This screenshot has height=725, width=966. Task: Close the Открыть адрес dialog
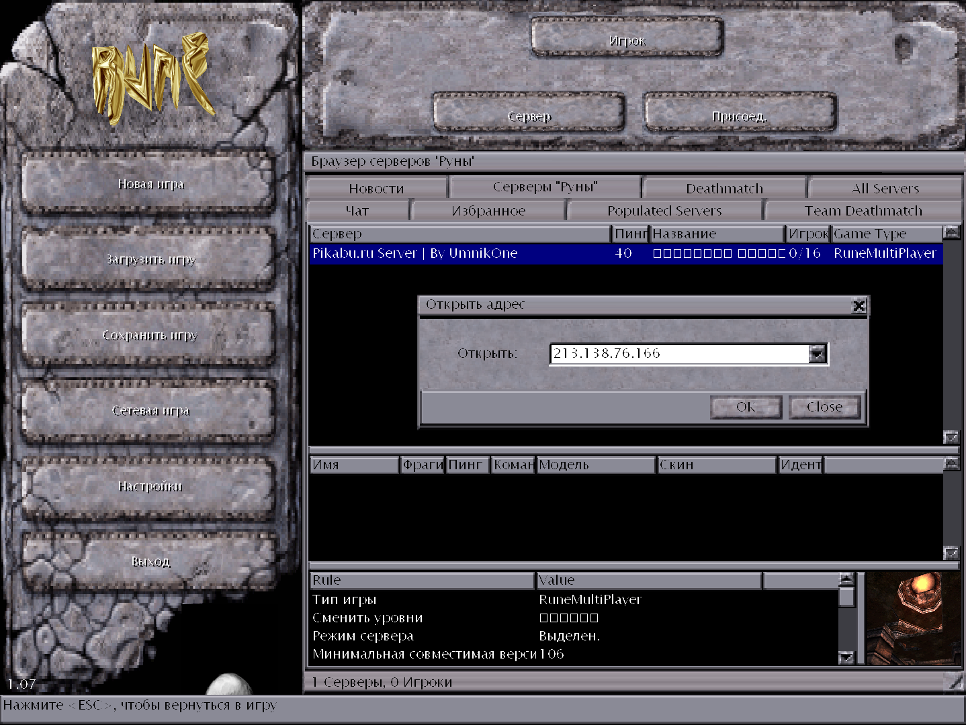859,306
